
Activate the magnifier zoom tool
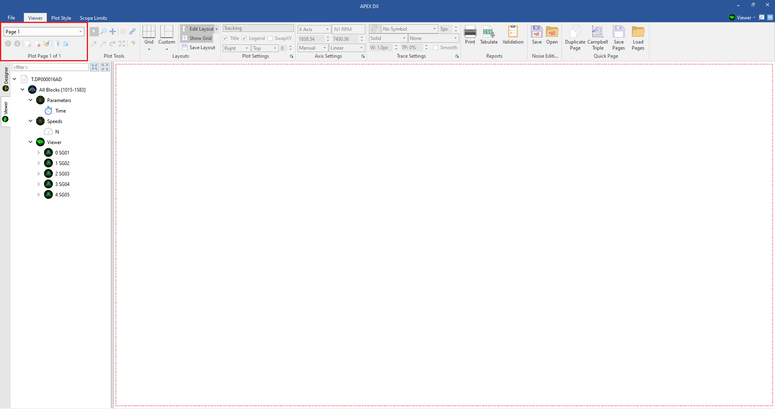pos(103,31)
